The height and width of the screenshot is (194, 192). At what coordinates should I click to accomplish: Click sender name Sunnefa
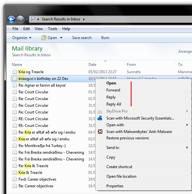[134, 72]
